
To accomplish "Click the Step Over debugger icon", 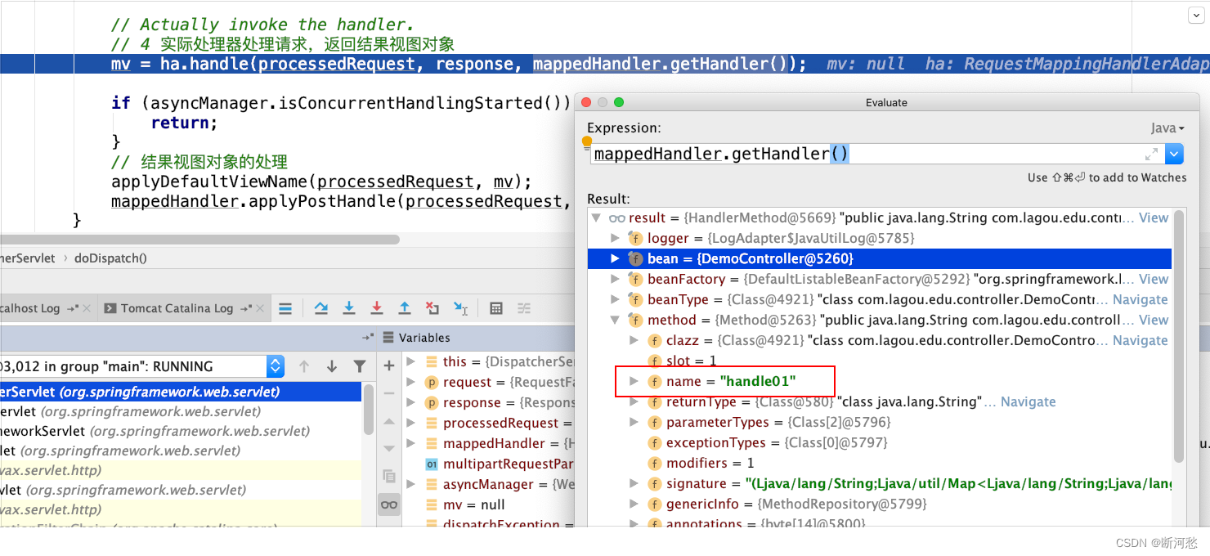I will [322, 308].
